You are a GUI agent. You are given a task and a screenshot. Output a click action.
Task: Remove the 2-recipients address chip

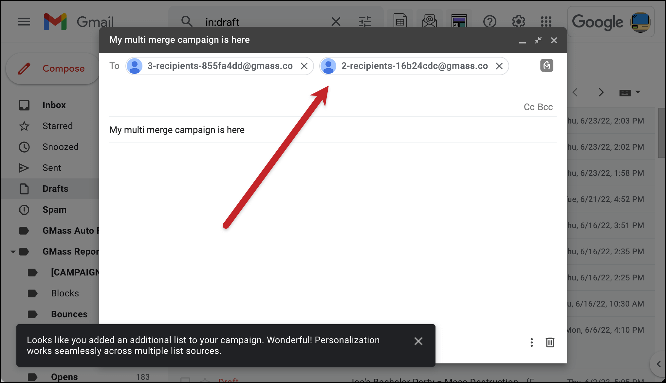pos(499,66)
